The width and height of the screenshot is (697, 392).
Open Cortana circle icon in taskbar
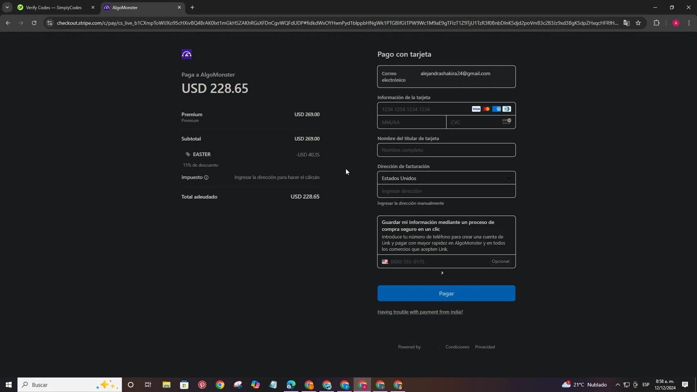click(131, 385)
